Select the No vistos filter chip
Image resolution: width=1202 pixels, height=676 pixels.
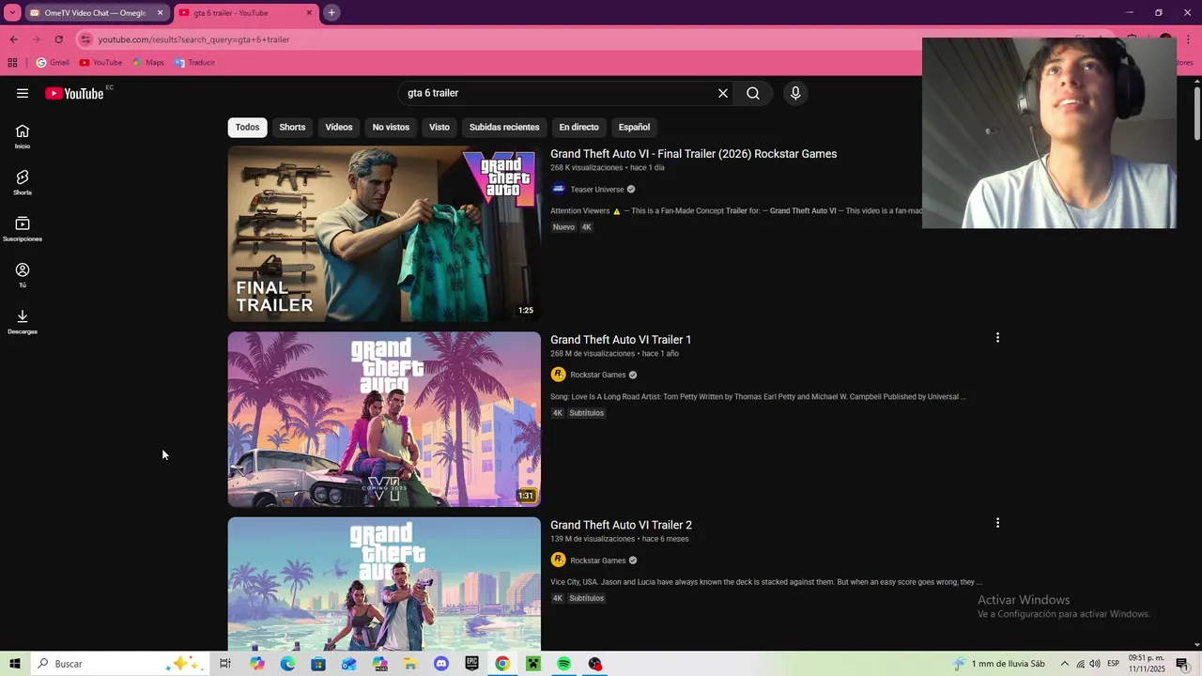click(x=391, y=127)
